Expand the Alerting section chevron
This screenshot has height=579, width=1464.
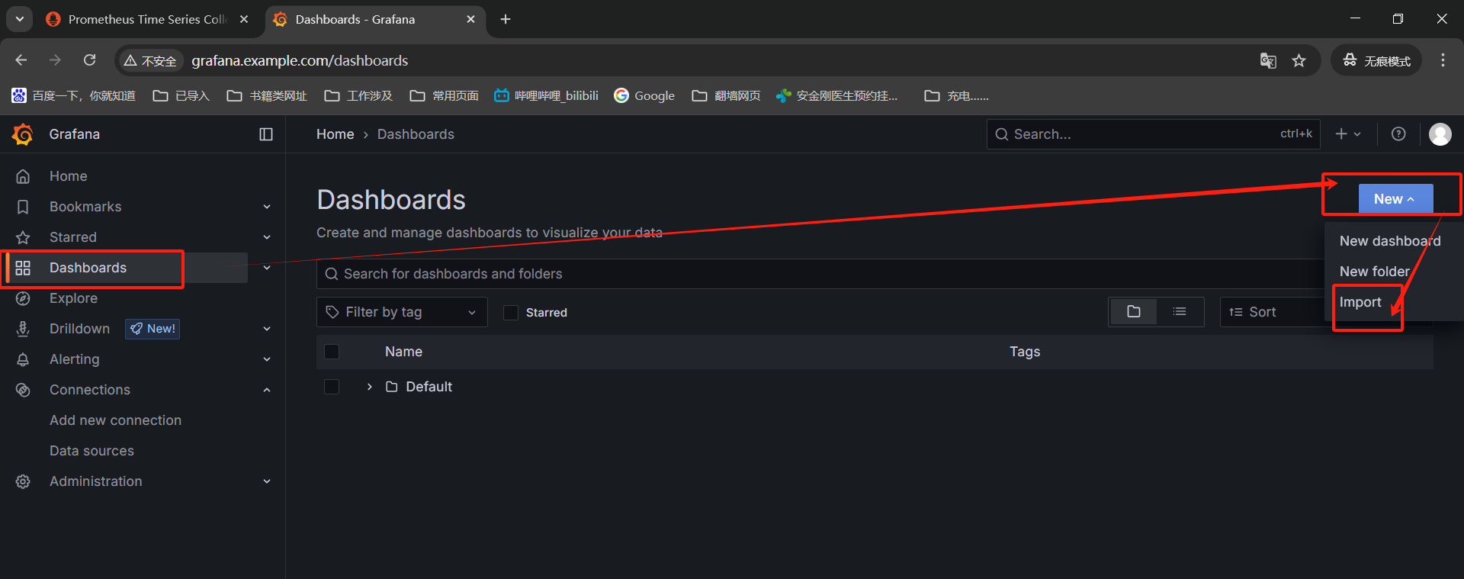pos(267,359)
